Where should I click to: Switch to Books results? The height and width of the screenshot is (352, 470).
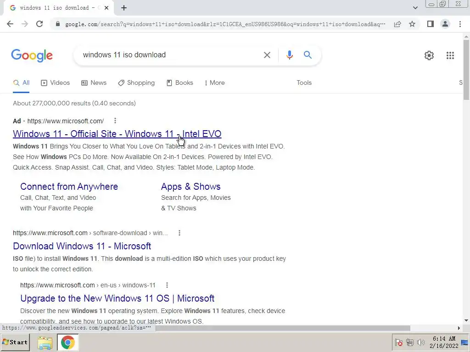pos(180,83)
